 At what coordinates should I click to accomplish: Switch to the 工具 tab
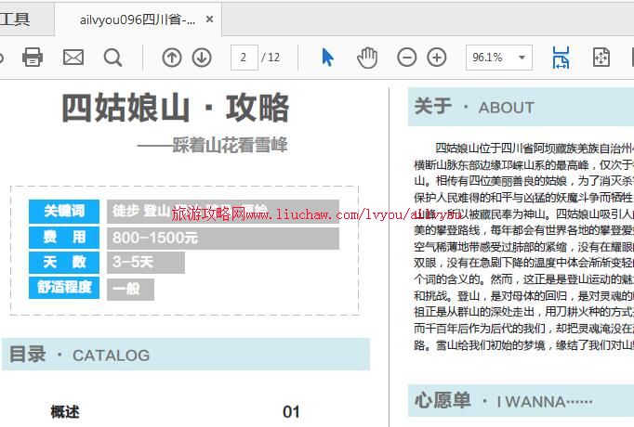[16, 19]
